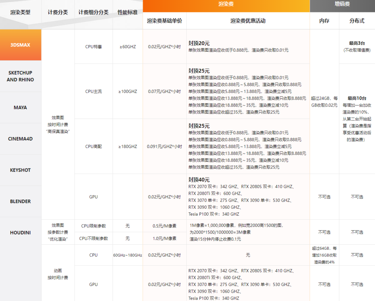Screen dimensions: 375x301
Task: Click the 渲染类型 column header
Action: tap(21, 12)
